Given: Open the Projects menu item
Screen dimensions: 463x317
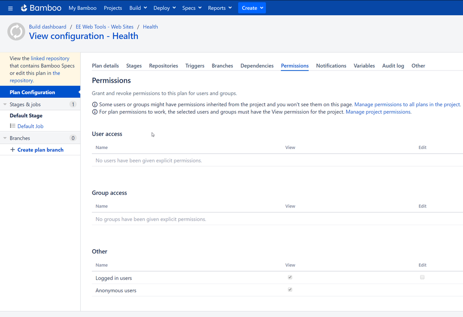Looking at the screenshot, I should [x=113, y=8].
